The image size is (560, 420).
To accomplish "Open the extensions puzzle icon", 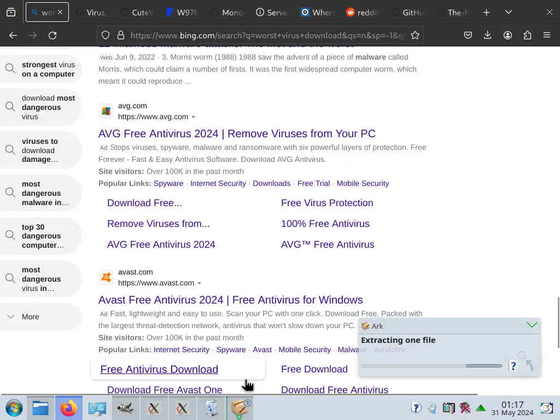I will (527, 36).
